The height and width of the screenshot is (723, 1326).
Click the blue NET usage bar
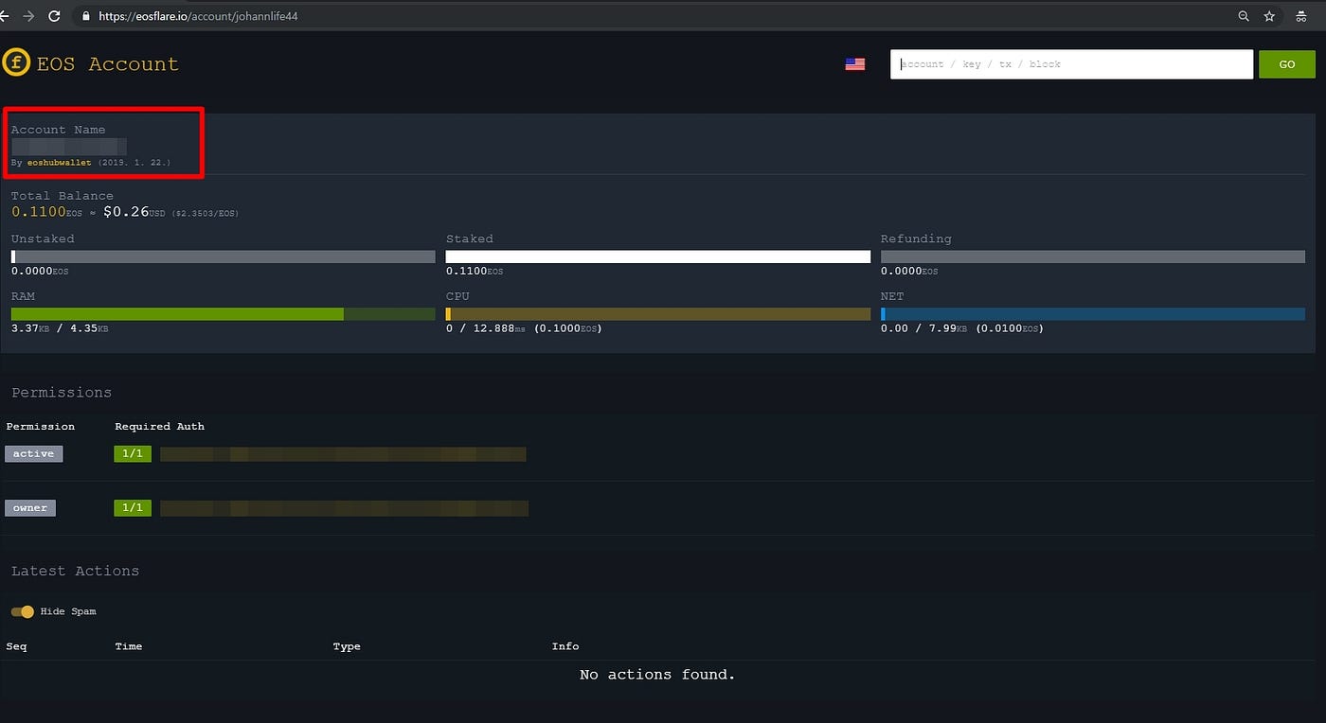(x=1093, y=314)
